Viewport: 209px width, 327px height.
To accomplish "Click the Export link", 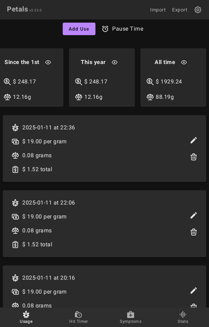I will [x=180, y=10].
